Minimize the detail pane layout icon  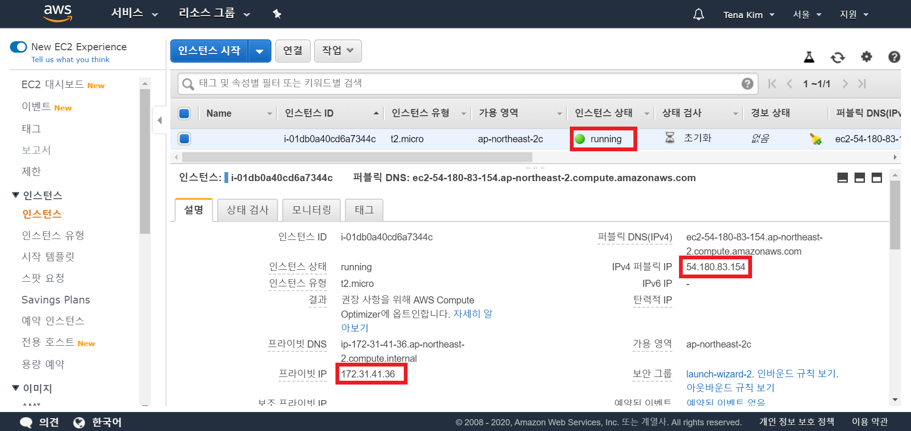pyautogui.click(x=843, y=178)
